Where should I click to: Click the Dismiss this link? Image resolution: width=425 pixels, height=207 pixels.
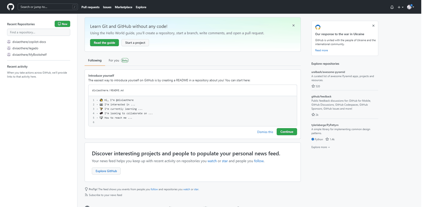[265, 132]
